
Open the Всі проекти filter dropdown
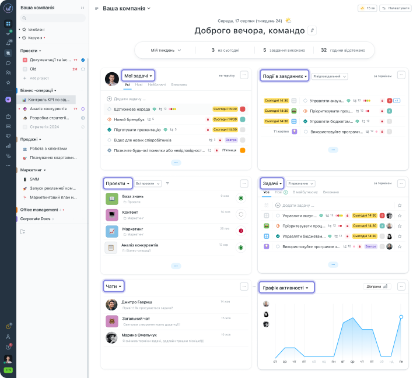[x=148, y=183]
